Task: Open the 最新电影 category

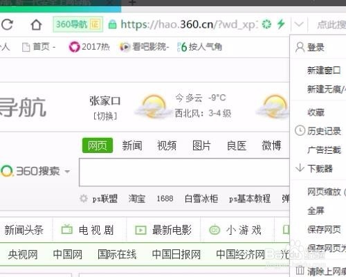Action: point(163,230)
